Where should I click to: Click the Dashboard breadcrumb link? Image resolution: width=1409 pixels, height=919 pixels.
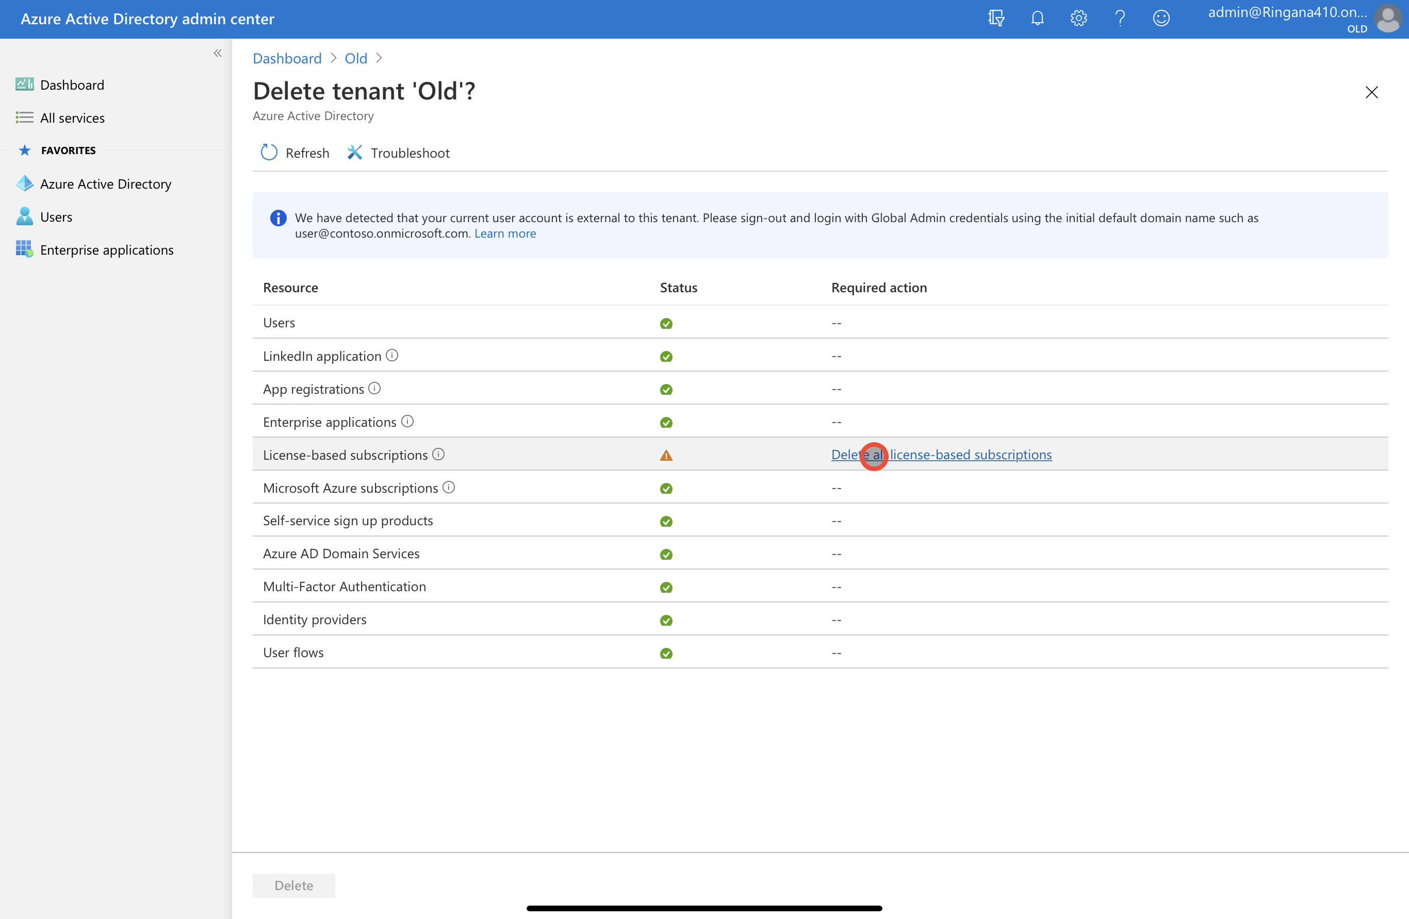(287, 58)
